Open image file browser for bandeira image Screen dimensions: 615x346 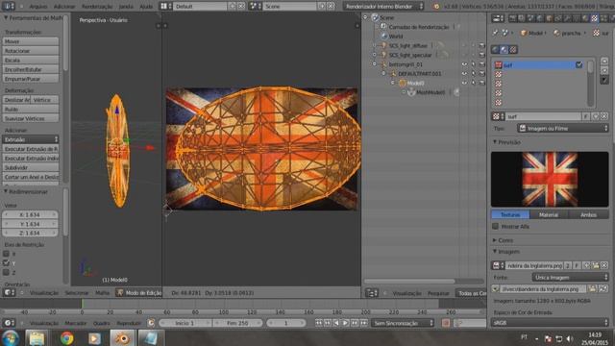[x=596, y=265]
